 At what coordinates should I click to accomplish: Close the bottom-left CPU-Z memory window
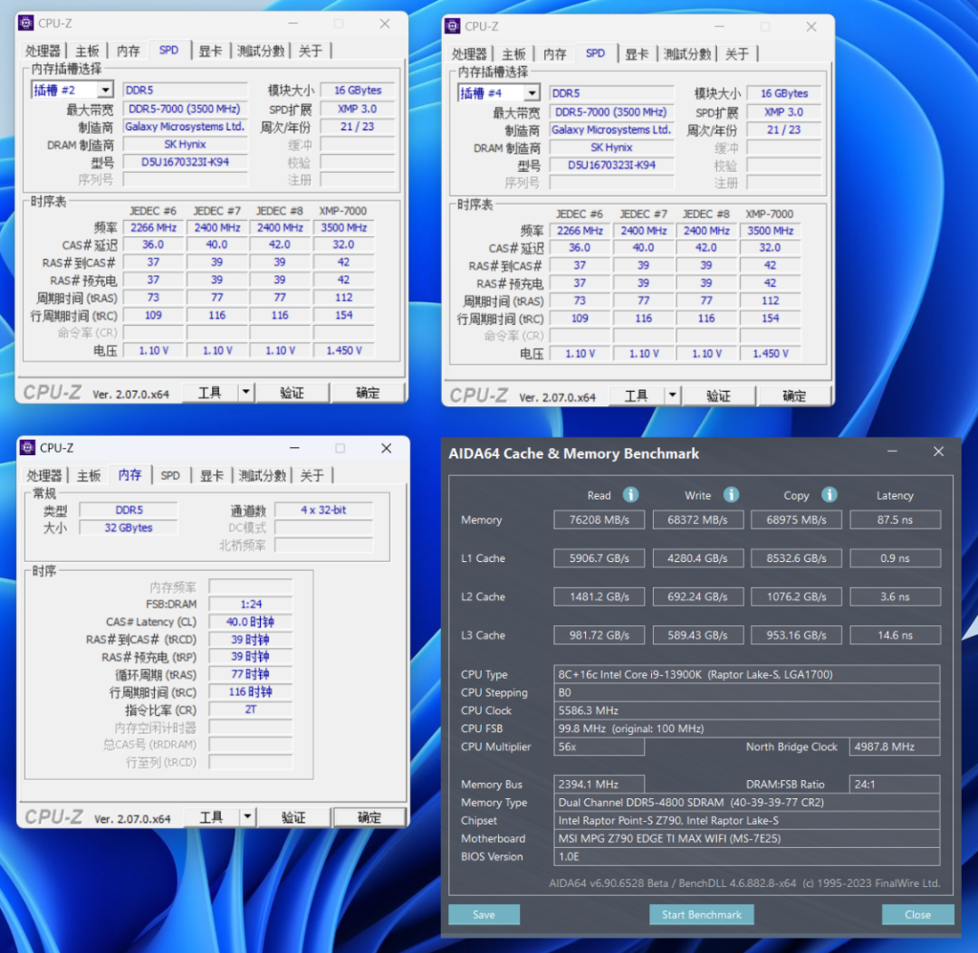pos(387,448)
